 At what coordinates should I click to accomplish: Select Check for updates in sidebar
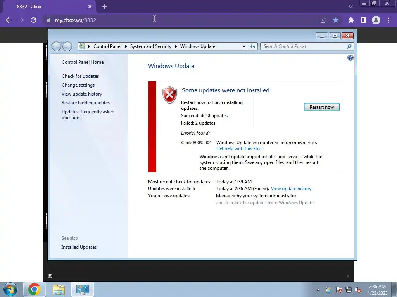click(80, 76)
